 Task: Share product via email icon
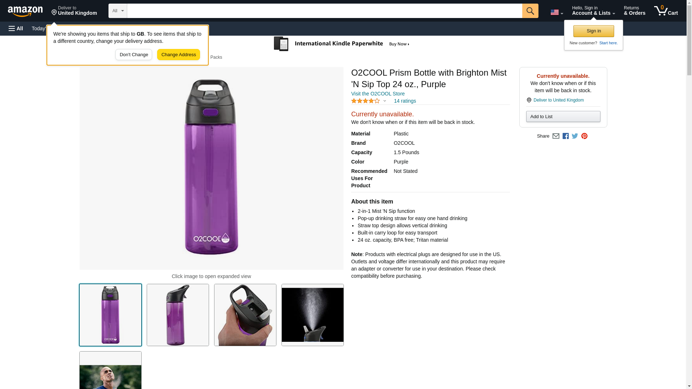pyautogui.click(x=556, y=136)
